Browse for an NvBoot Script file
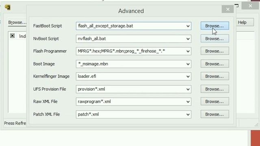 click(x=215, y=39)
